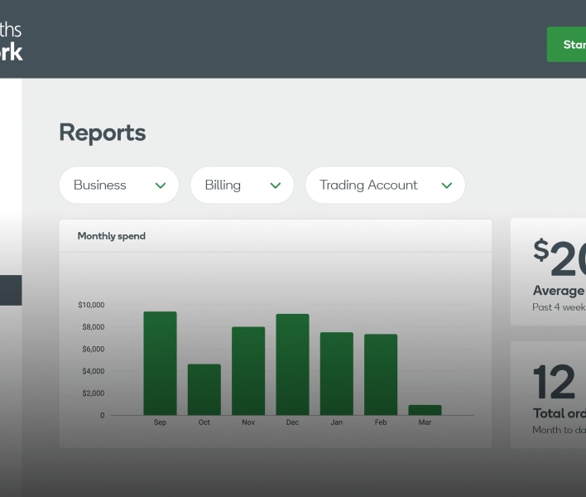The image size is (586, 497).
Task: Select the highlighted dark sidebar item
Action: (11, 291)
